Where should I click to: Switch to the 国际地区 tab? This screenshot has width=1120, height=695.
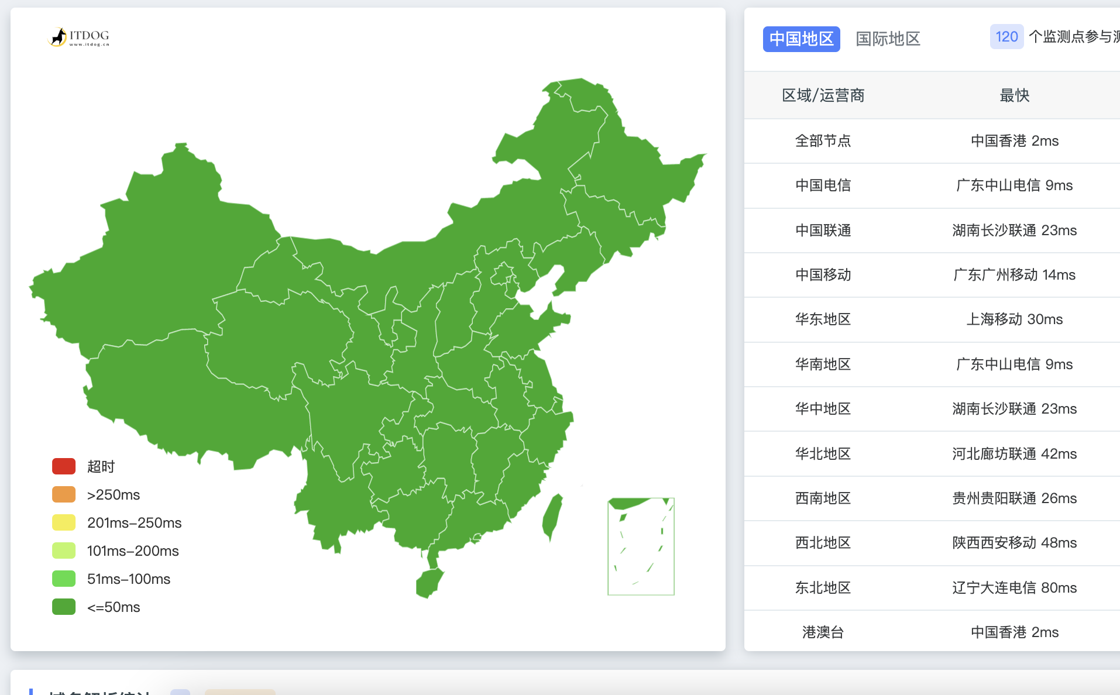[888, 39]
